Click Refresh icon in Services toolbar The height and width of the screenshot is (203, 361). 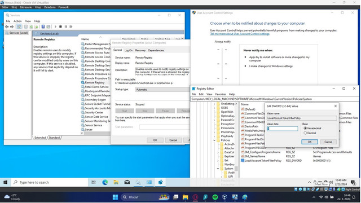point(31,27)
